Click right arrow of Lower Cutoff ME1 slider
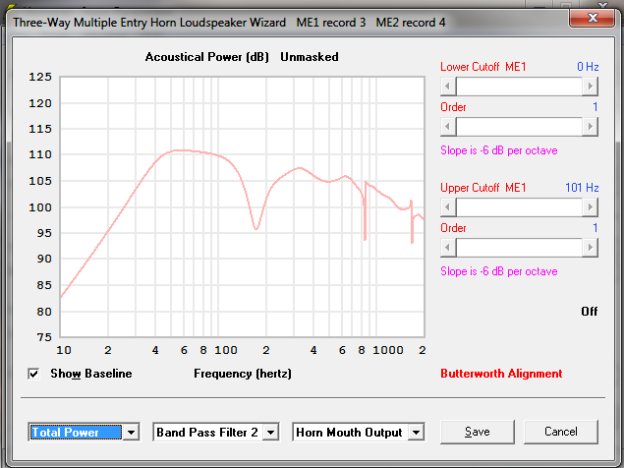624x468 pixels. point(591,87)
